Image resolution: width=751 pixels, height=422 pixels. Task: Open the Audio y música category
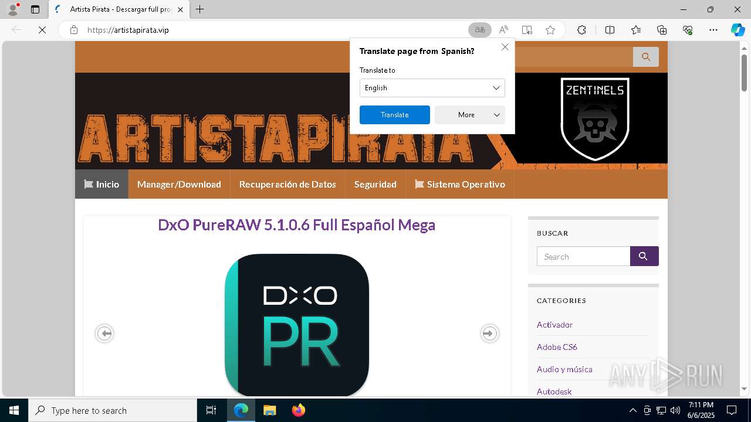564,369
